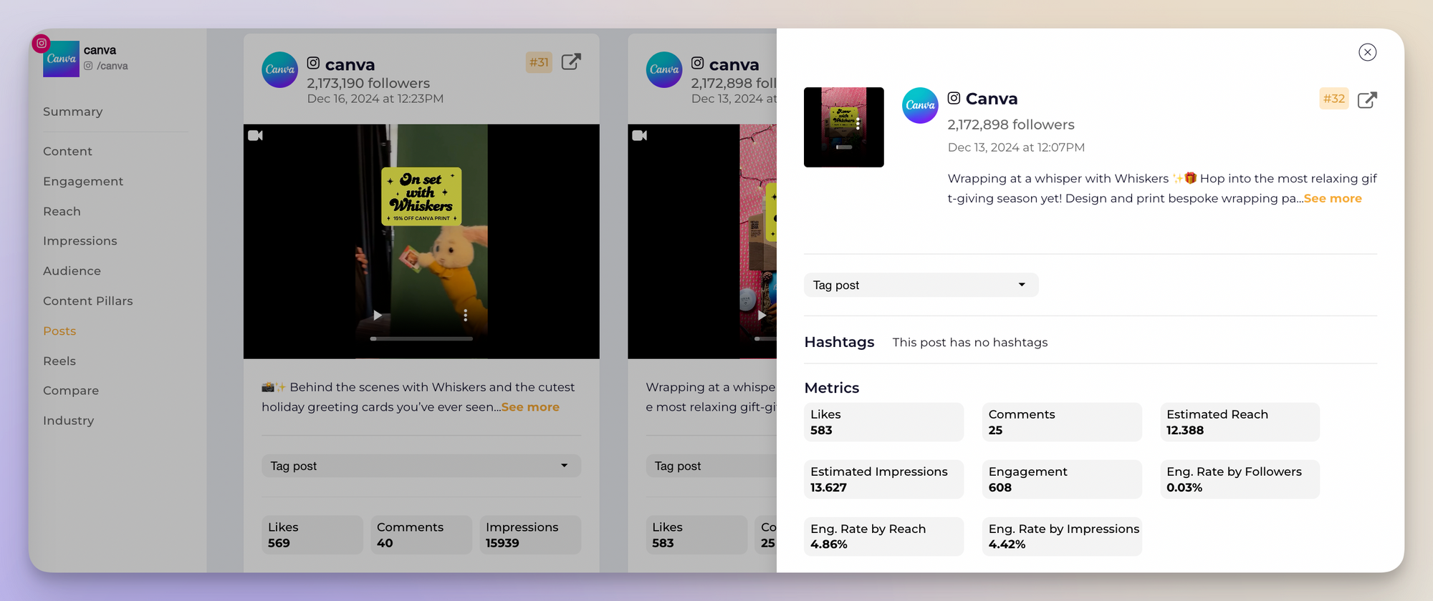
Task: Open Audience section
Action: (72, 271)
